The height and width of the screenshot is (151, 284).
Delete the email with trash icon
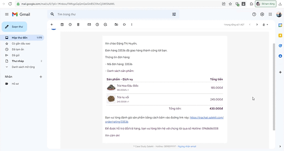pyautogui.click(x=78, y=25)
